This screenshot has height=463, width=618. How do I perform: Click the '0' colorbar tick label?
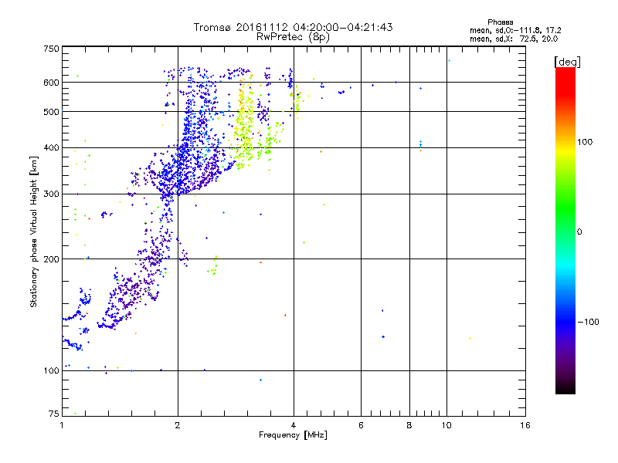[x=579, y=232]
